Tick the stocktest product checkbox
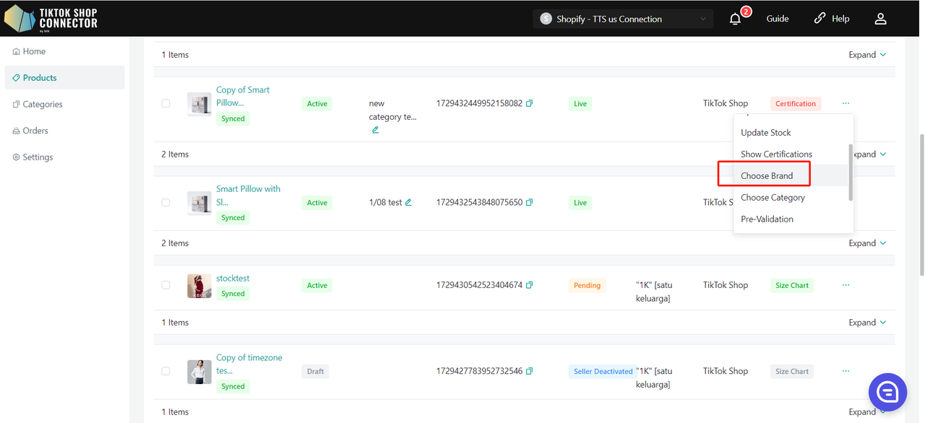The width and height of the screenshot is (925, 423). pos(165,285)
